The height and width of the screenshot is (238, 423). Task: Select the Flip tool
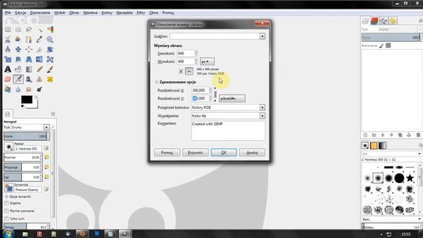[40, 59]
